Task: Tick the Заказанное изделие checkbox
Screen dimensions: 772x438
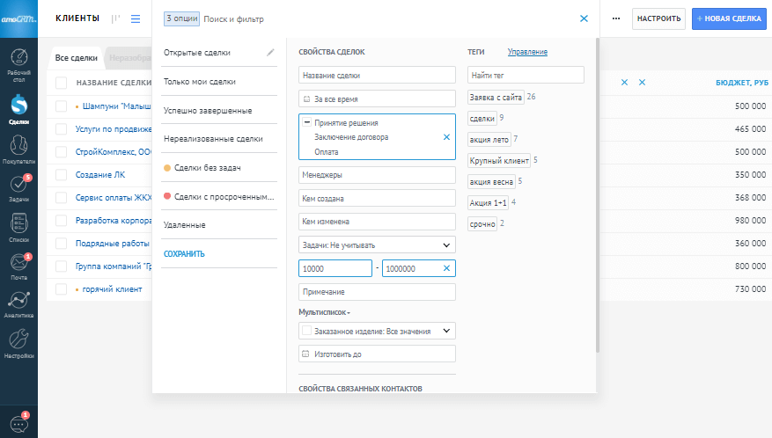Action: 306,332
